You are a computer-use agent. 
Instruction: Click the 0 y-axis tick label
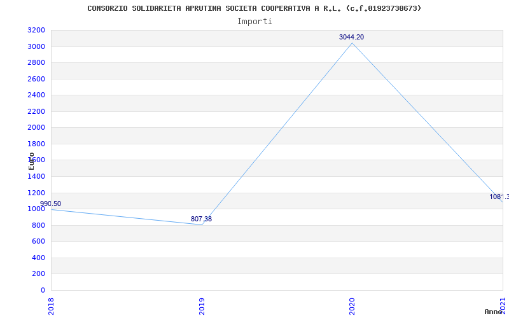(x=43, y=290)
